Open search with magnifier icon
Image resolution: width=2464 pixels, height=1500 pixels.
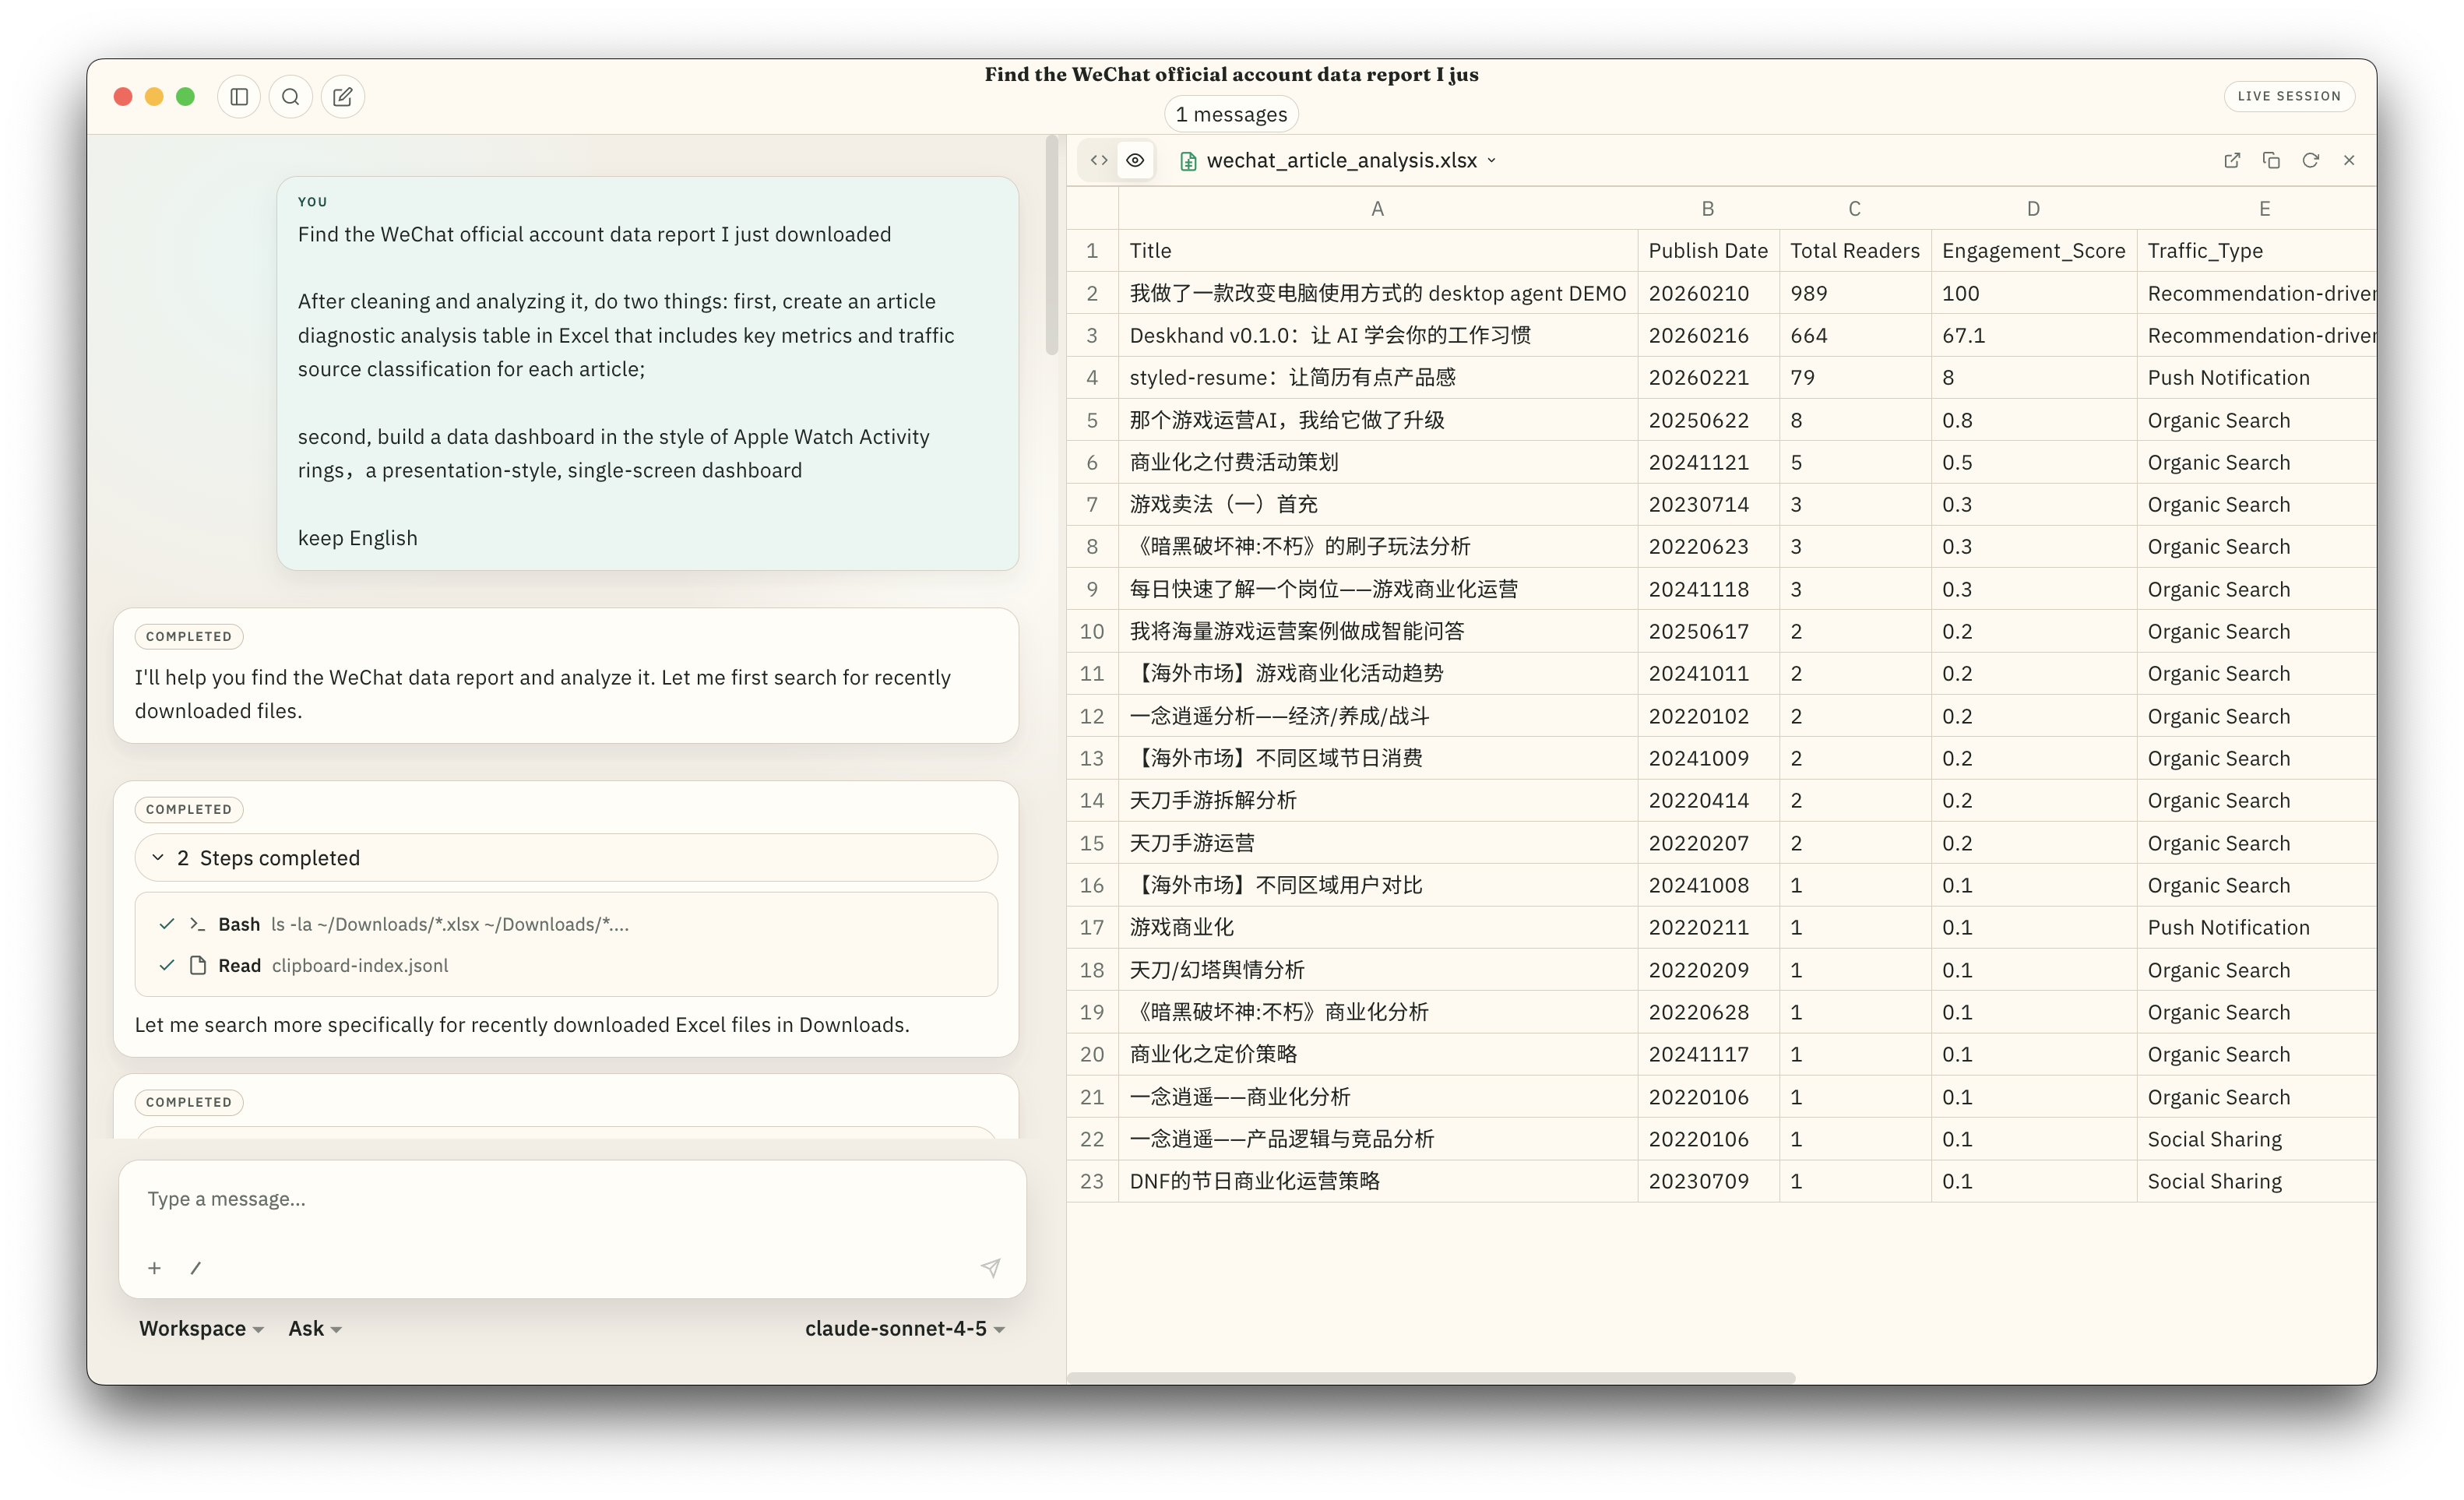point(291,97)
